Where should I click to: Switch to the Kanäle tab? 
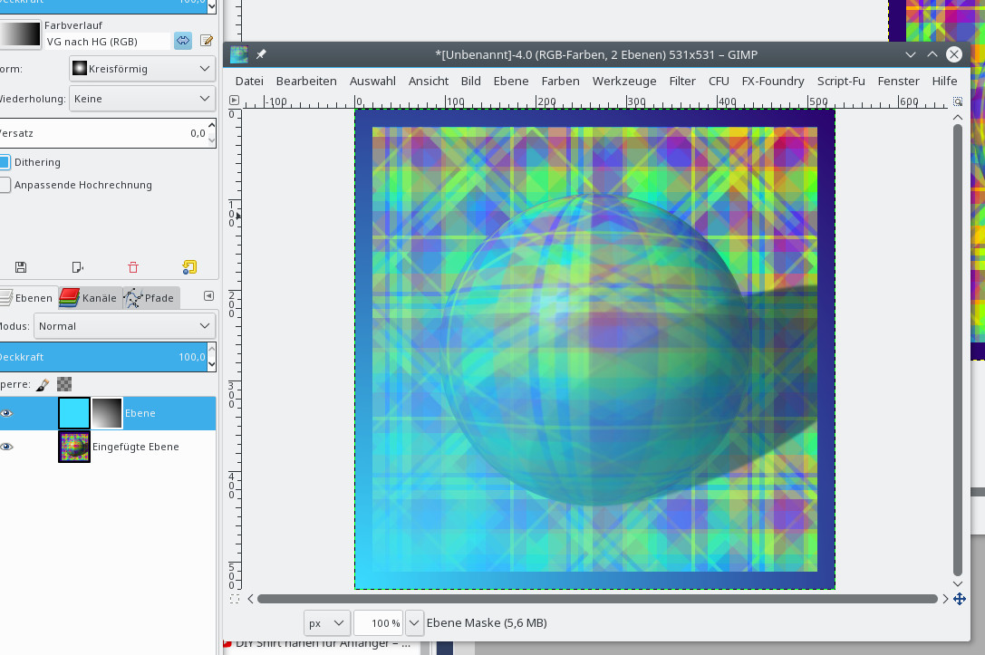90,297
